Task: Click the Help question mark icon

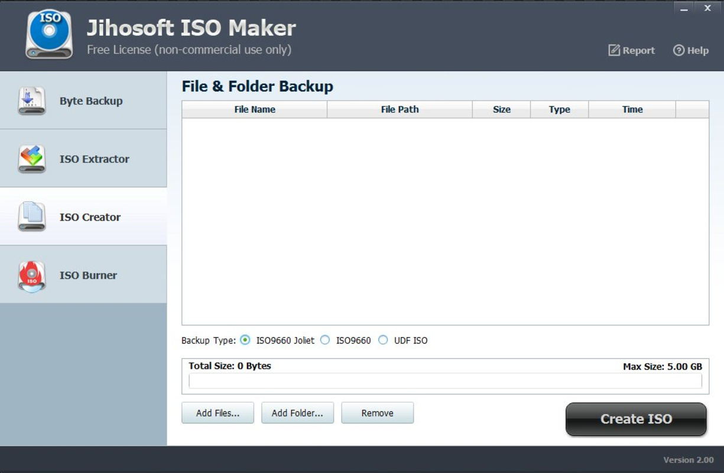Action: 678,50
